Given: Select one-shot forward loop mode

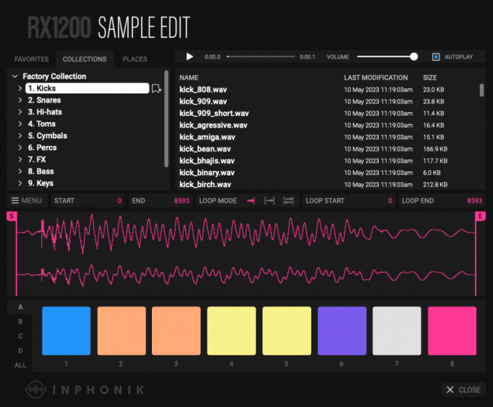Looking at the screenshot, I should tap(251, 201).
